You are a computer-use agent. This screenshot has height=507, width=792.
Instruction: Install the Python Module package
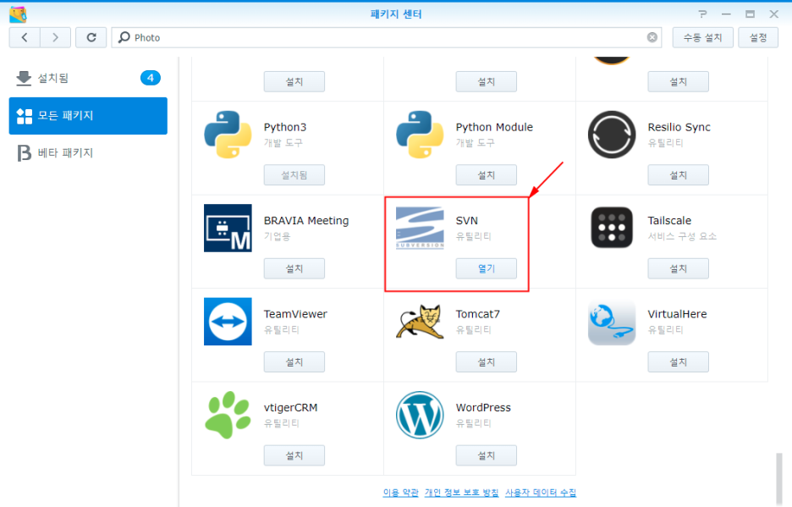[486, 175]
